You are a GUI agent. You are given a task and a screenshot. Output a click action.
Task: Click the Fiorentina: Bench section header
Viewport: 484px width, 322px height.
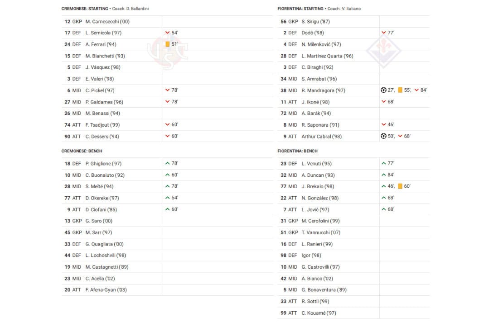coord(298,151)
